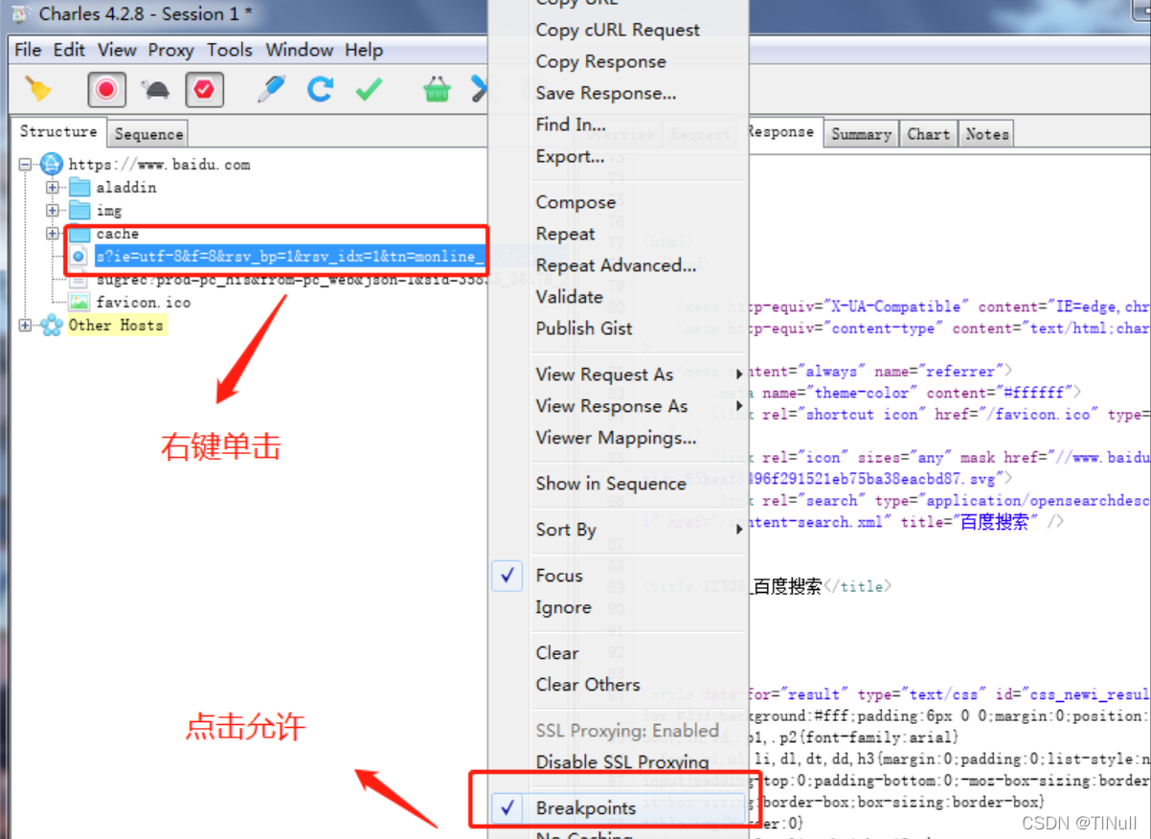Choose Disable SSL Proxying in context menu
This screenshot has width=1151, height=839.
(x=621, y=762)
